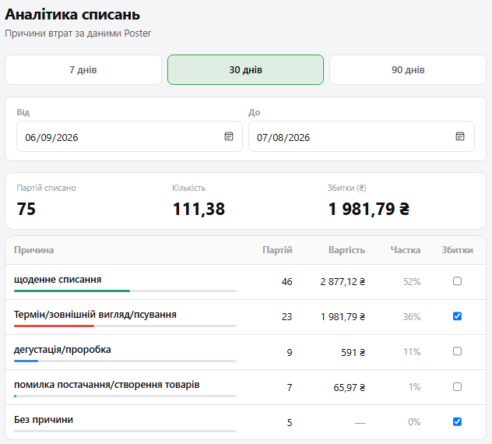Click the blue bar under дегустація/проробка
The image size is (492, 444).
click(26, 361)
